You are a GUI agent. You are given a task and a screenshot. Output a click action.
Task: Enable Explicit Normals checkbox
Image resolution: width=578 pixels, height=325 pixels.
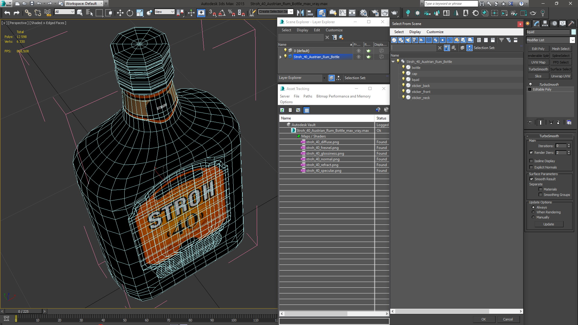(x=531, y=167)
